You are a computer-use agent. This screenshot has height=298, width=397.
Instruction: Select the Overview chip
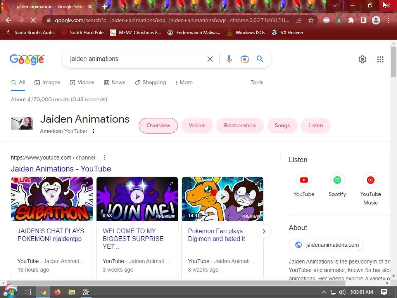[158, 125]
